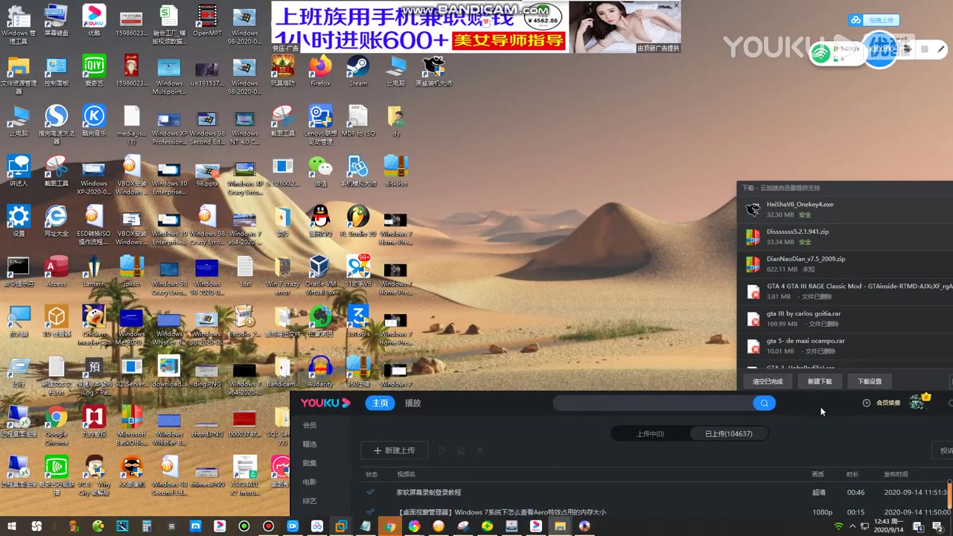Image resolution: width=953 pixels, height=536 pixels.
Task: Launch FL Studio 20 from desktop
Action: click(358, 220)
